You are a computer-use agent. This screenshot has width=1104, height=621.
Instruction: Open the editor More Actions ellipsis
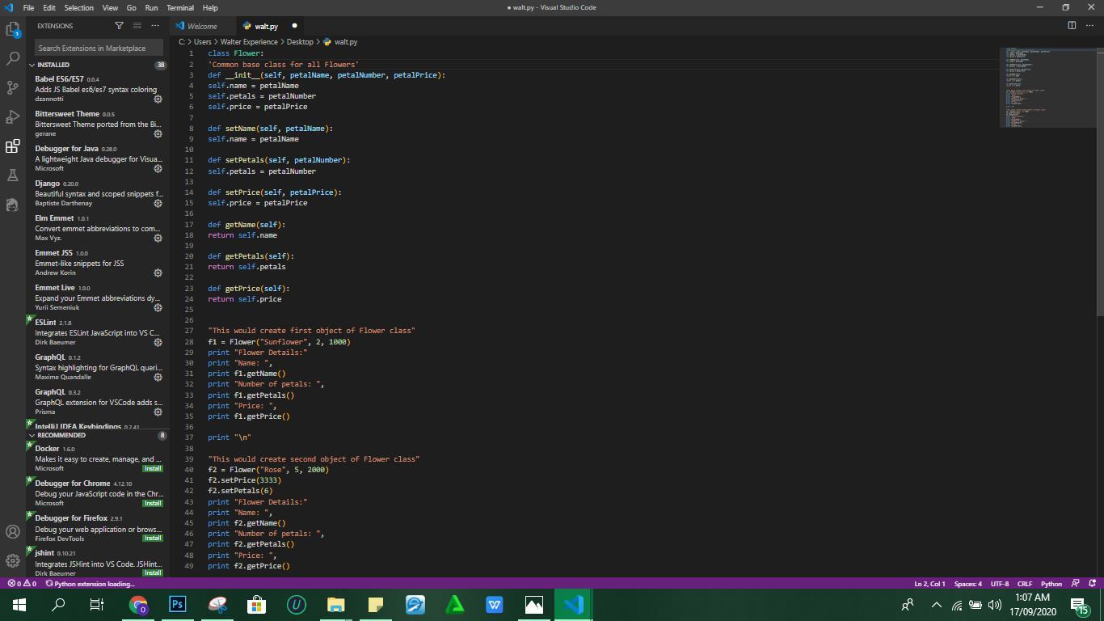[x=1089, y=26]
